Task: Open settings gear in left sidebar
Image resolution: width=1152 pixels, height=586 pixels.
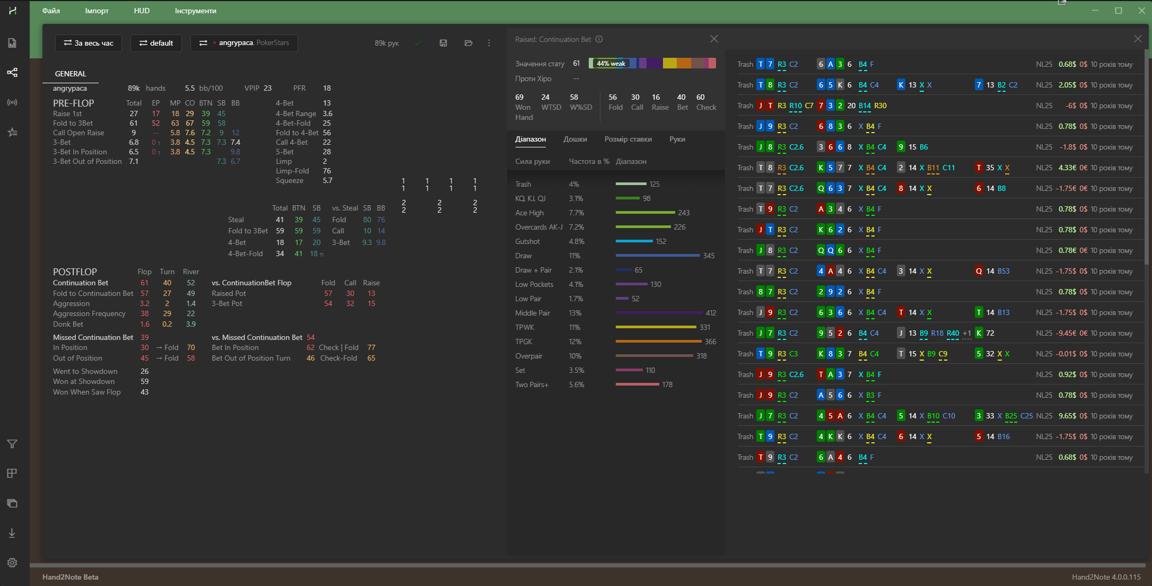Action: (12, 563)
